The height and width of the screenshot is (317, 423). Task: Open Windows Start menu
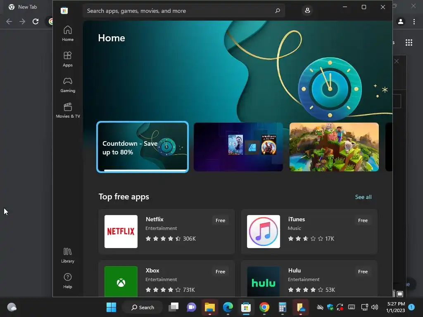tap(111, 307)
